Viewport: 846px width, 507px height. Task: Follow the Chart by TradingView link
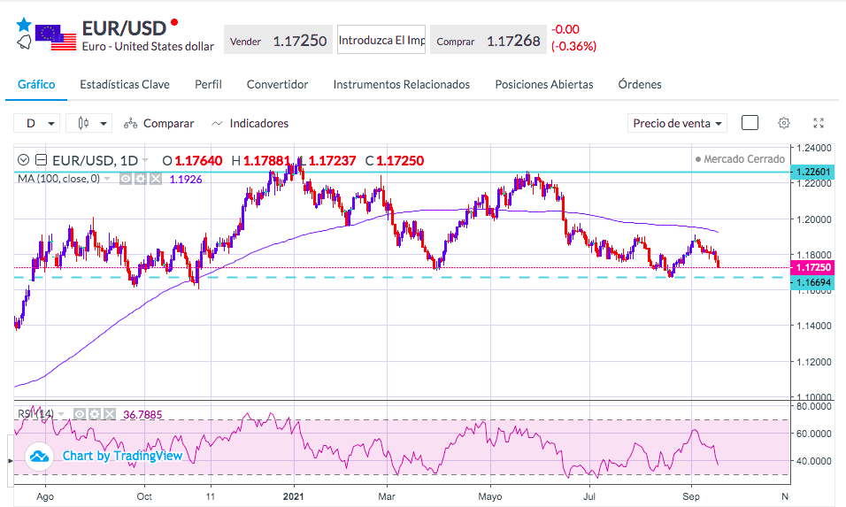(122, 456)
